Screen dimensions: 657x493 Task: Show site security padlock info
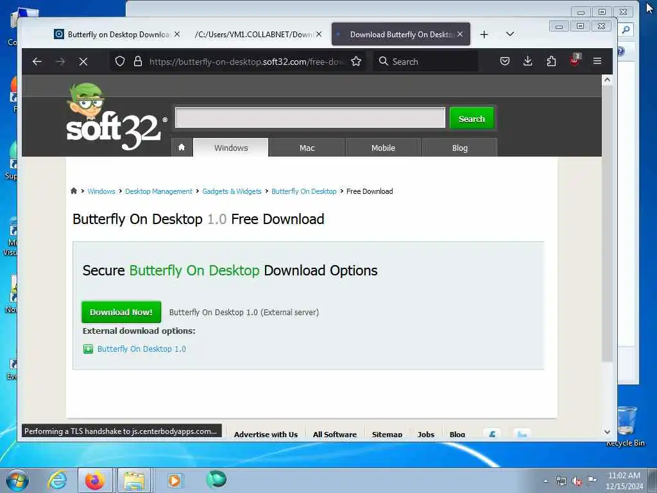[138, 62]
